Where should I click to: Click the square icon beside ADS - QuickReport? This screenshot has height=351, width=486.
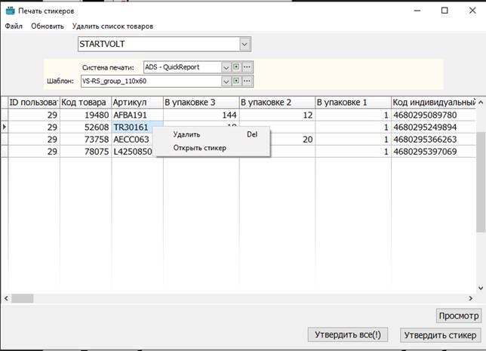click(236, 67)
